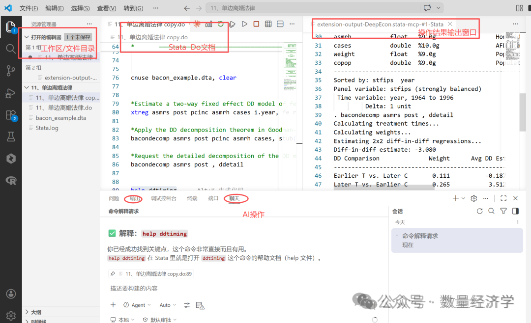Open the 本地 target dropdown

[122, 320]
